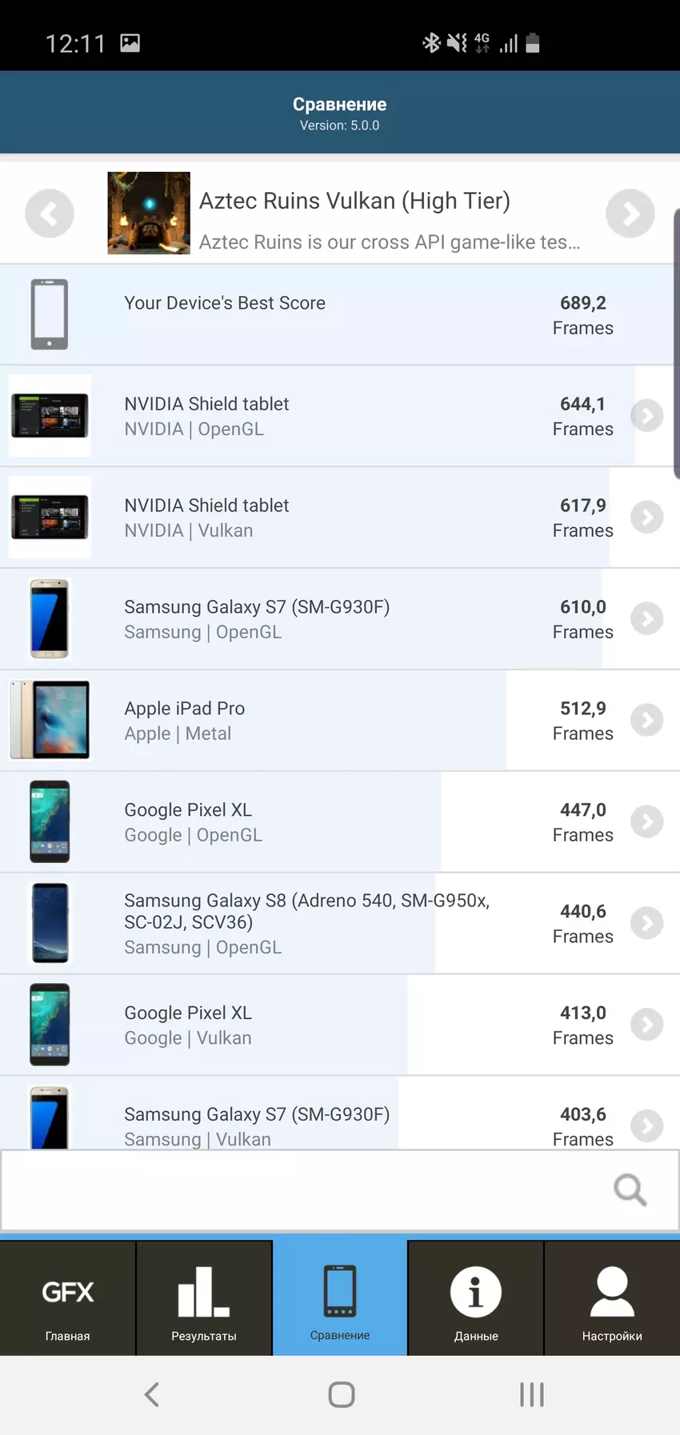Viewport: 680px width, 1435px height.
Task: Open the Данные info tab
Action: pos(476,1298)
